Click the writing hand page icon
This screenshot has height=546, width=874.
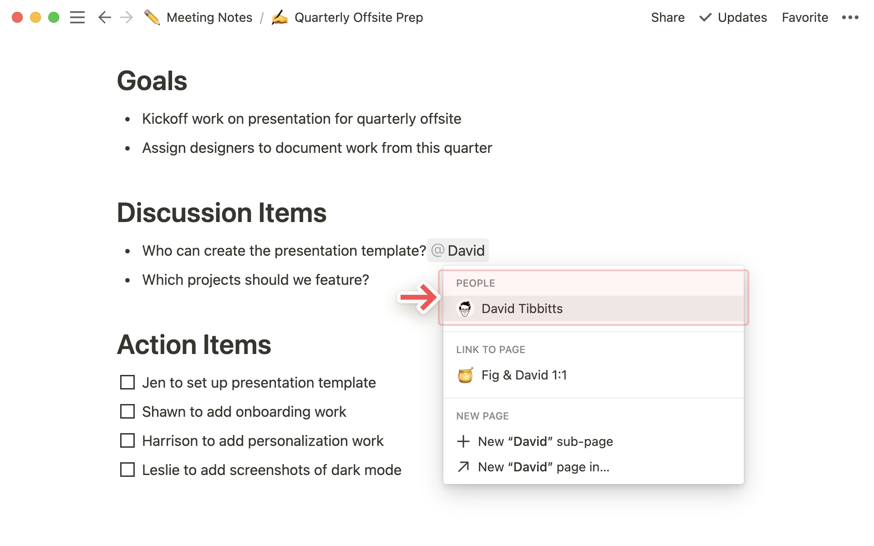coord(279,18)
